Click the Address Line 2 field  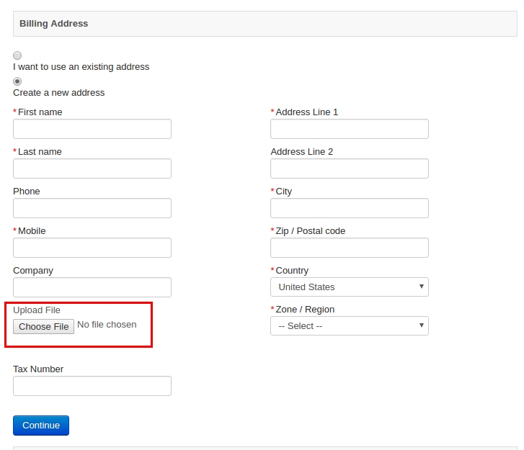[350, 168]
